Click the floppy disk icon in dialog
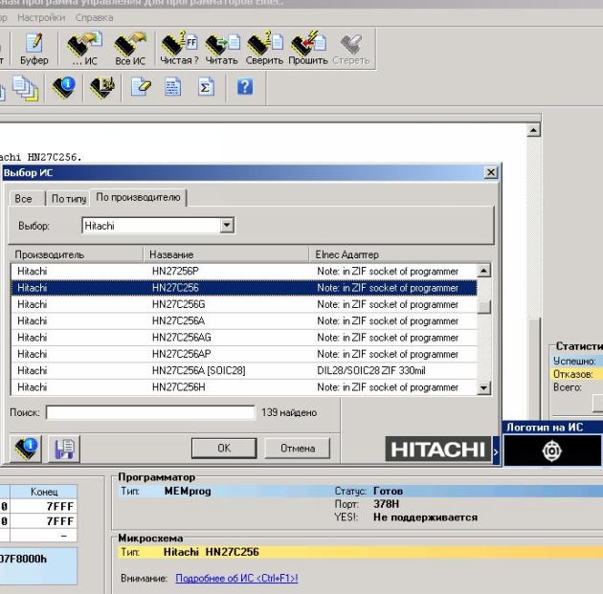The height and width of the screenshot is (594, 603). [65, 449]
